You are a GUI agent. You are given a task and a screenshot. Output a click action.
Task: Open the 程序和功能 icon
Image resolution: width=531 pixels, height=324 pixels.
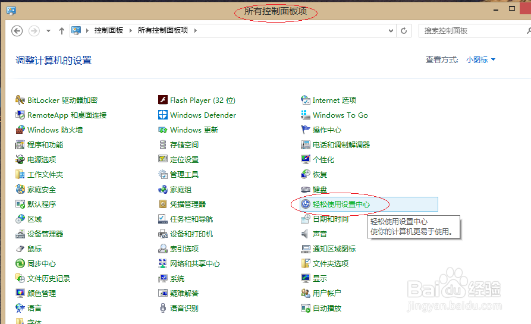point(20,145)
